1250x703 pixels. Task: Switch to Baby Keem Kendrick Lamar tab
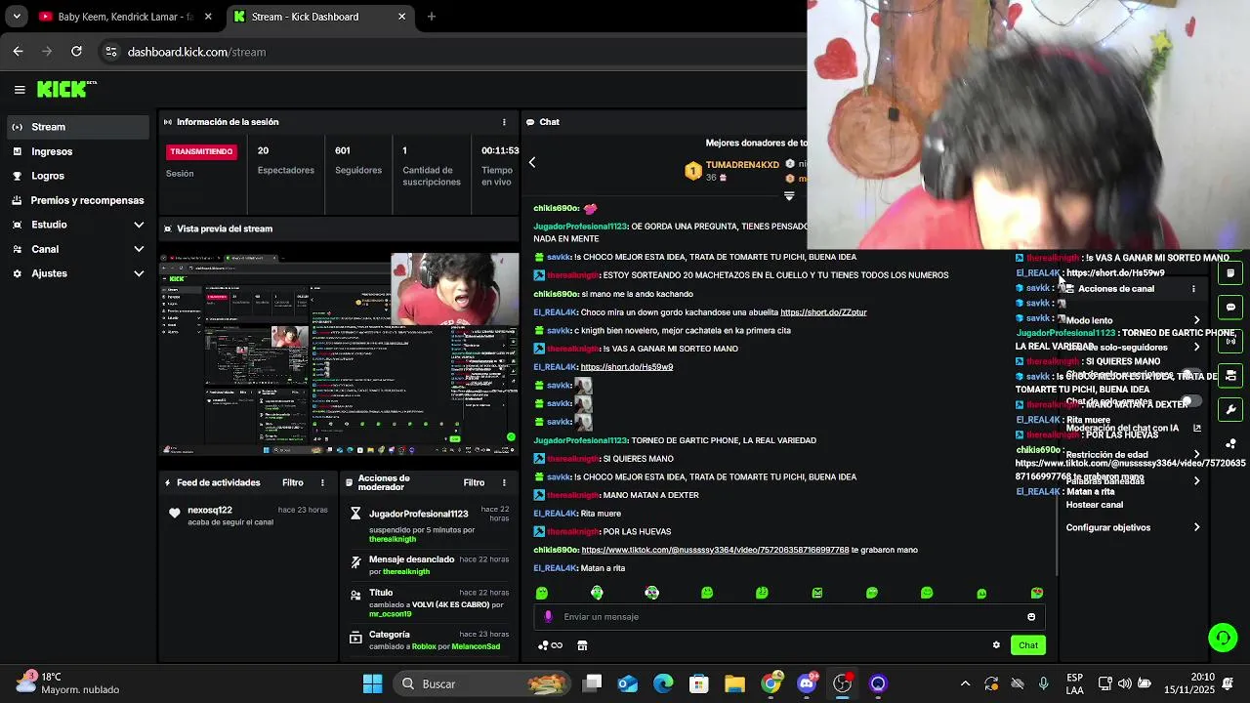tap(125, 17)
